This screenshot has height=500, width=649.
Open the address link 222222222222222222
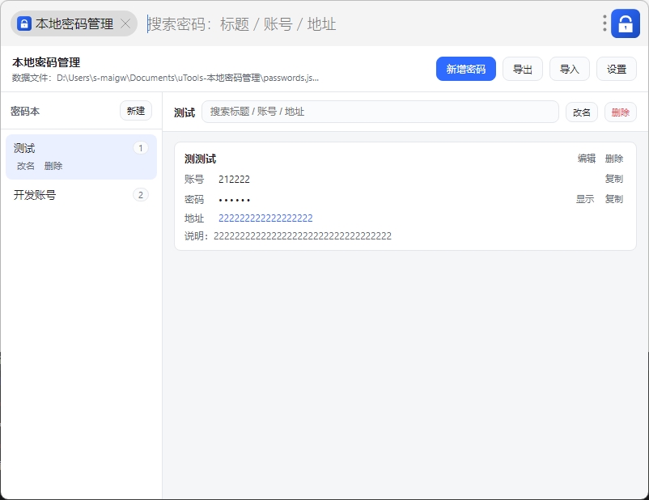[265, 218]
